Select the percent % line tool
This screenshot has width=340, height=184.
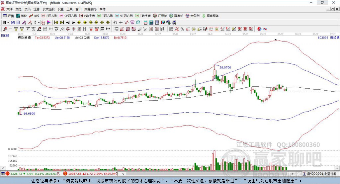pos(182,29)
